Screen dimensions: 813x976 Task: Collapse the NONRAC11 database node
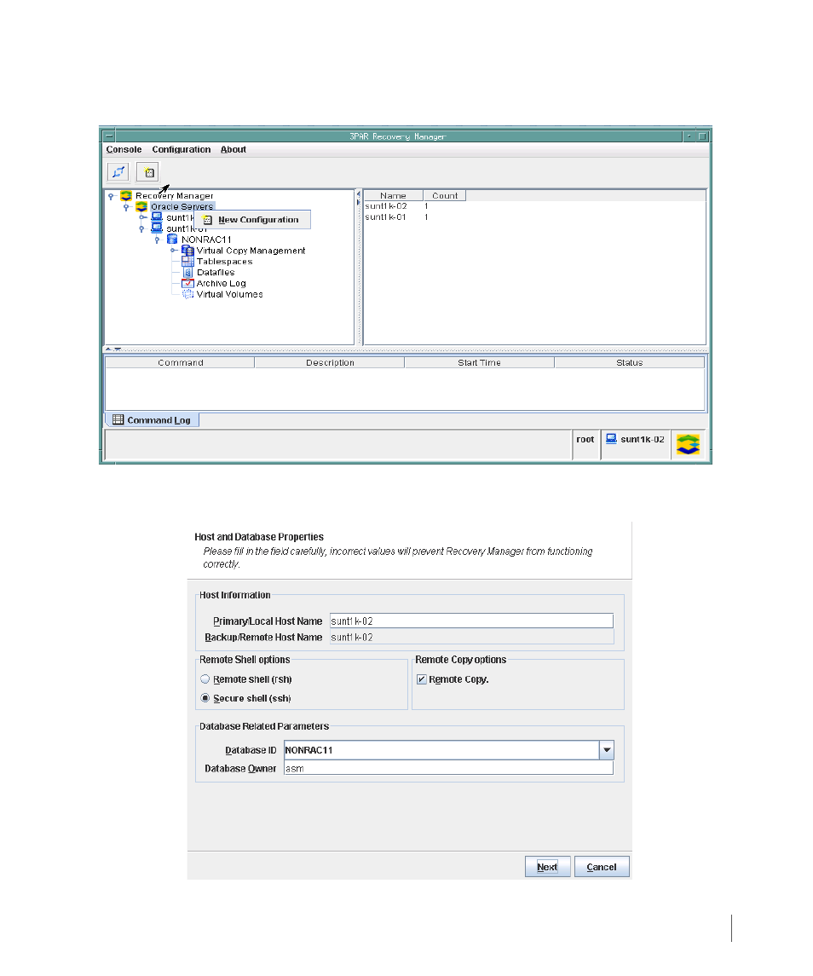(x=158, y=240)
